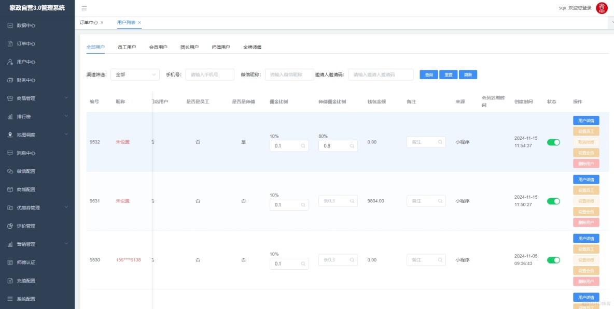Toggle the status switch for user 9530

pos(553,260)
